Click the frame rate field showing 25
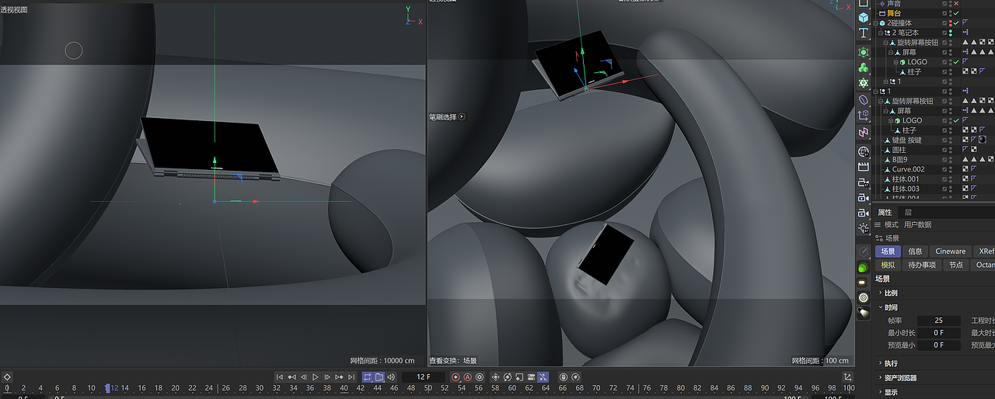 [x=939, y=321]
